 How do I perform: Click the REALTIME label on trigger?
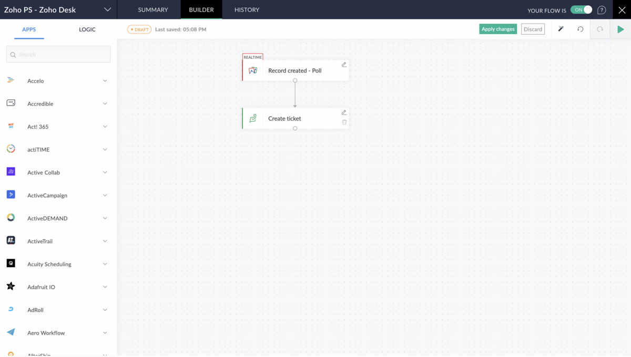point(253,57)
